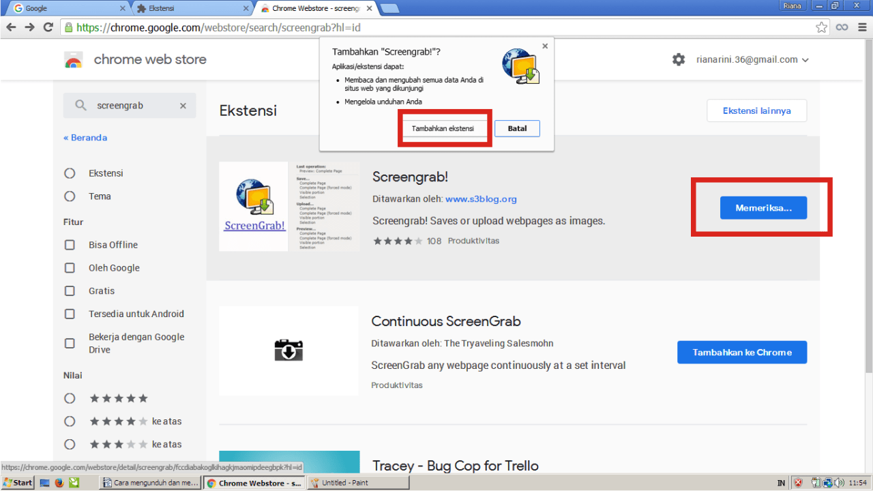Viewport: 873px width, 491px height.
Task: Click Tambahkan ke Chrome for Continuous ScreenGrab
Action: tap(742, 353)
